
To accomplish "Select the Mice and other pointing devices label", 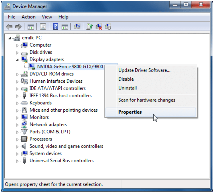I will (64, 110).
